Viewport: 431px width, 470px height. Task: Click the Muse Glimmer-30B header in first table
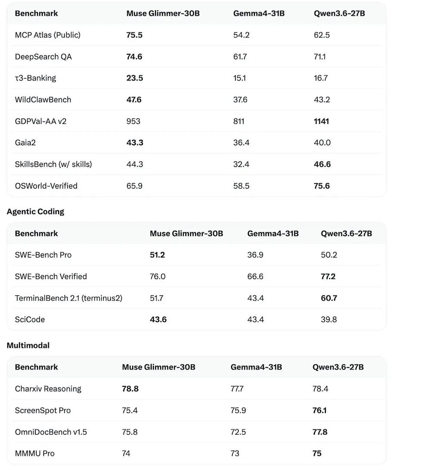[163, 13]
